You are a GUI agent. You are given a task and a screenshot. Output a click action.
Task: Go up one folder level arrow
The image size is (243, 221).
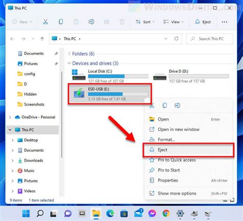click(x=42, y=39)
